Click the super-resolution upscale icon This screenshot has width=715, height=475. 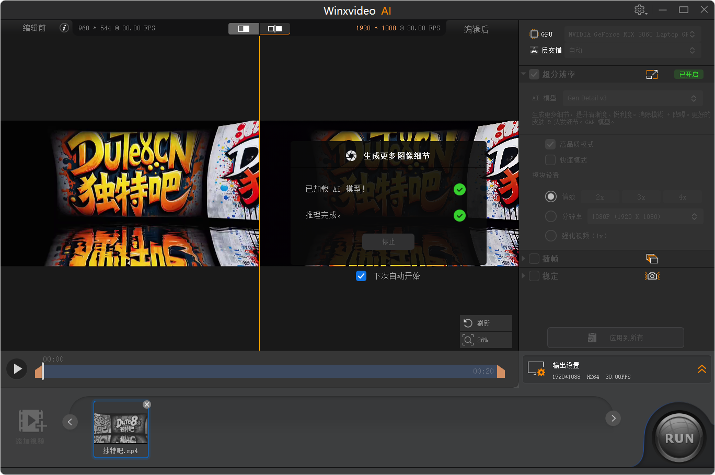[x=652, y=74]
